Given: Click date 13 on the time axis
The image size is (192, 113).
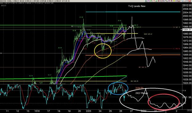Looking at the screenshot, I should click(x=28, y=111).
